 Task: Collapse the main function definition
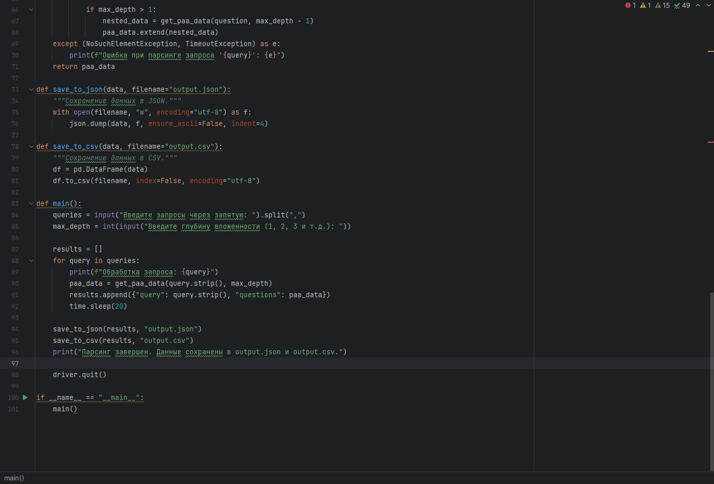(x=31, y=203)
